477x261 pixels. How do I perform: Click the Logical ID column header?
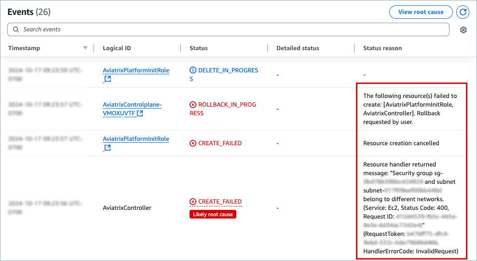click(x=117, y=48)
